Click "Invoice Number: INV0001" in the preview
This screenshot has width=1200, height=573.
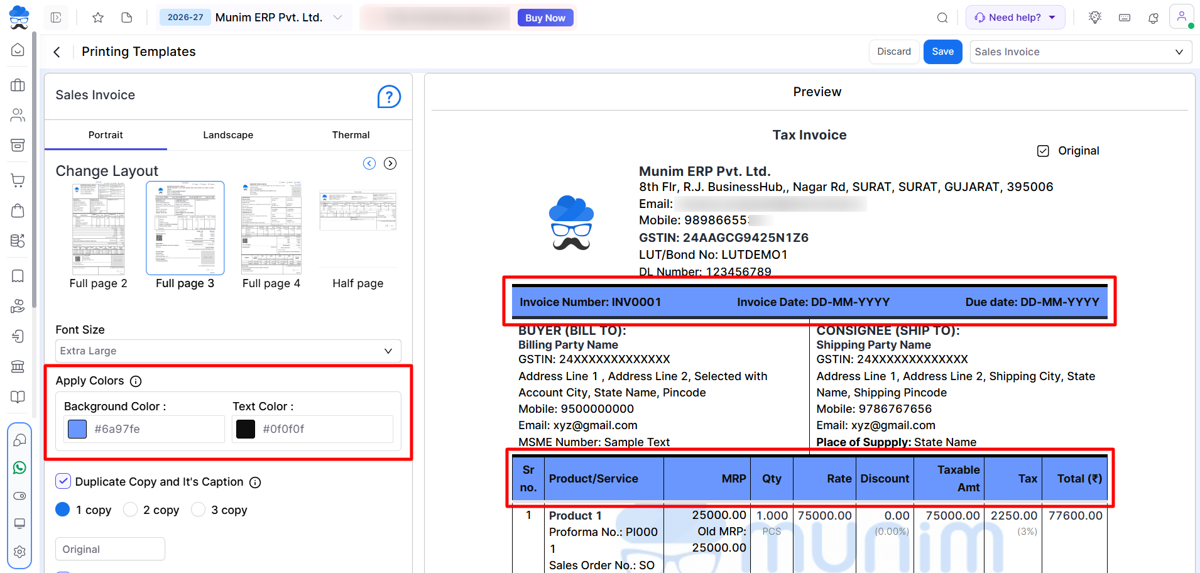pyautogui.click(x=590, y=302)
